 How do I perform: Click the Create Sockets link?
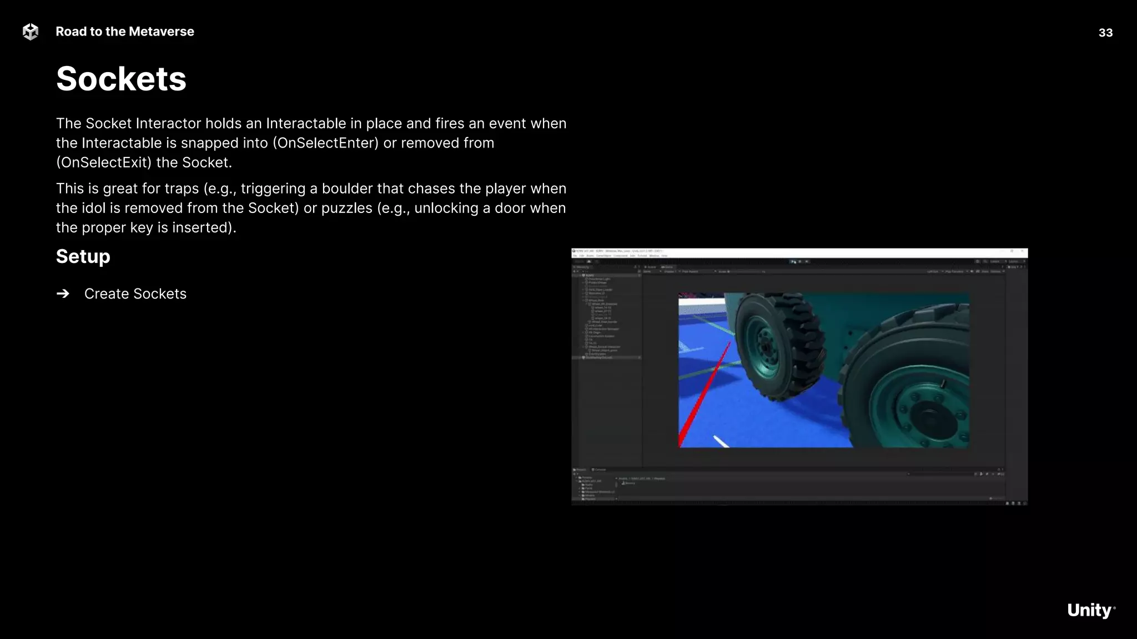click(x=135, y=294)
